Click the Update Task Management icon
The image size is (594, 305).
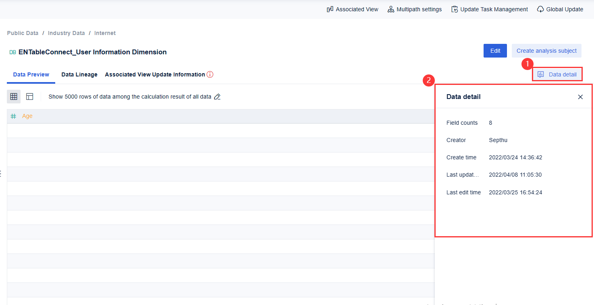[455, 9]
